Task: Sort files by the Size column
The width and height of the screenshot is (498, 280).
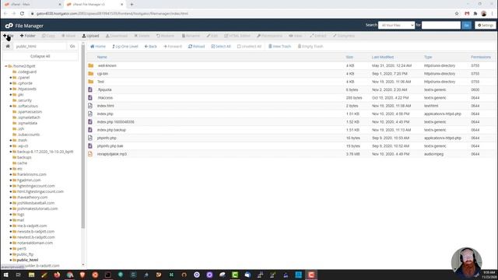Action: coord(349,57)
